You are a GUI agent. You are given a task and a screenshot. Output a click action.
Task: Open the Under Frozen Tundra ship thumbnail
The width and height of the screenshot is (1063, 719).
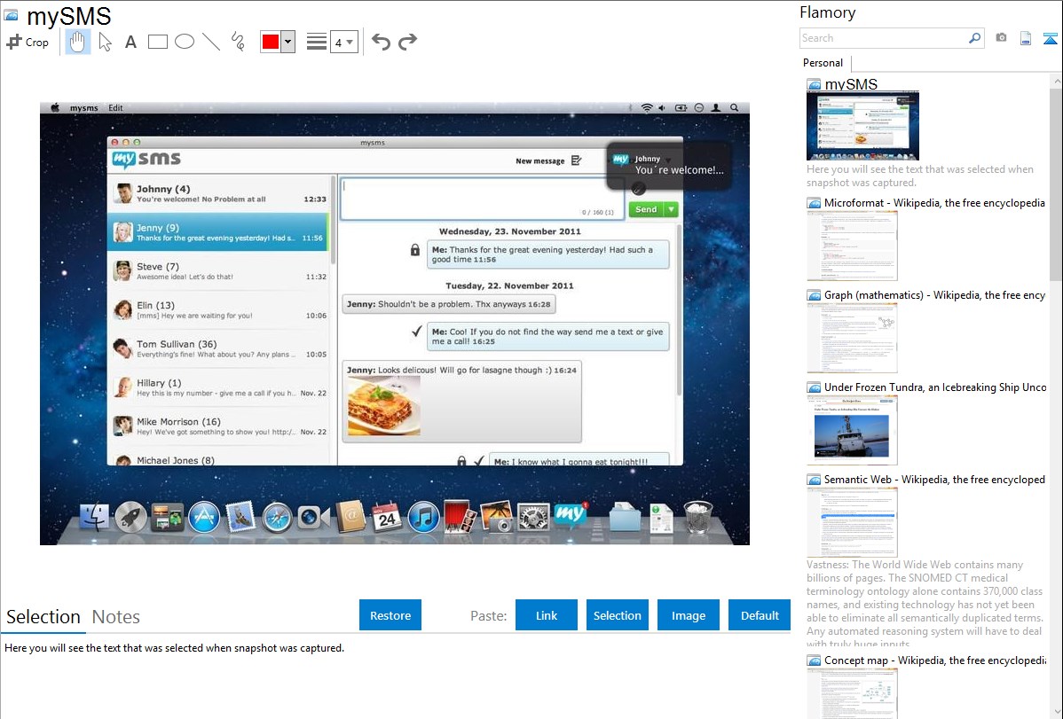coord(852,430)
